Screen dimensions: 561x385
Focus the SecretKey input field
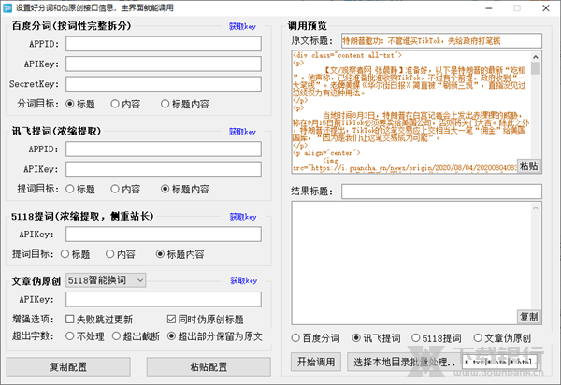164,84
